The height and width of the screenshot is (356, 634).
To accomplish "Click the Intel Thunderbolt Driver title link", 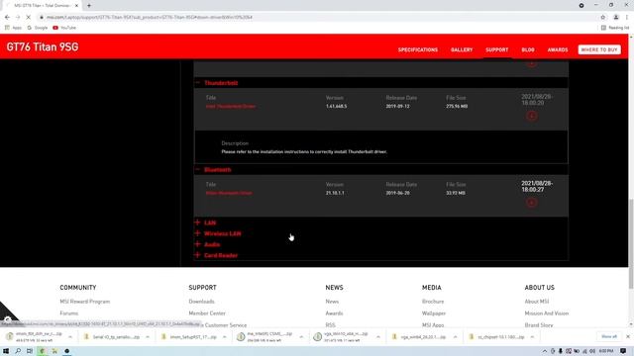I will (x=231, y=106).
